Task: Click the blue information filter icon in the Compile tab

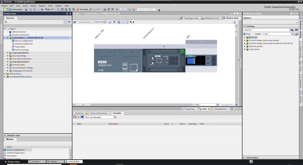Action: pos(82,117)
